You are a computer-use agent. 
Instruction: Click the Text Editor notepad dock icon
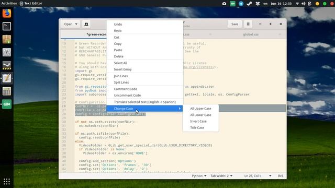tap(7, 78)
